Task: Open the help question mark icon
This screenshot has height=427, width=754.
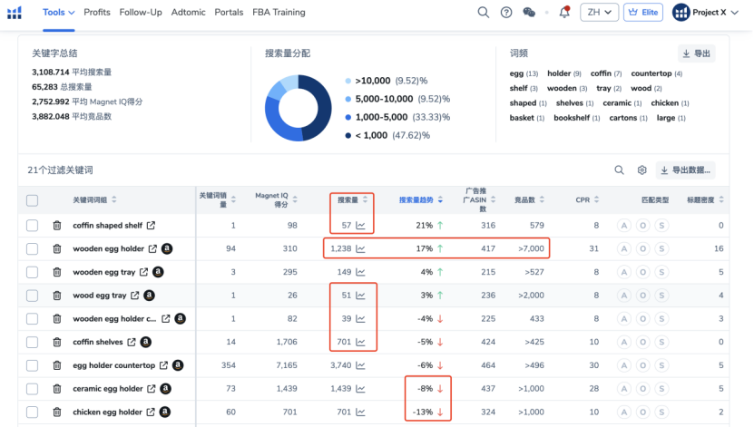Action: point(506,13)
